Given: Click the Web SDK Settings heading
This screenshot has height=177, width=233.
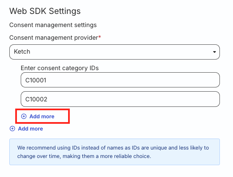Looking at the screenshot, I should 45,11.
